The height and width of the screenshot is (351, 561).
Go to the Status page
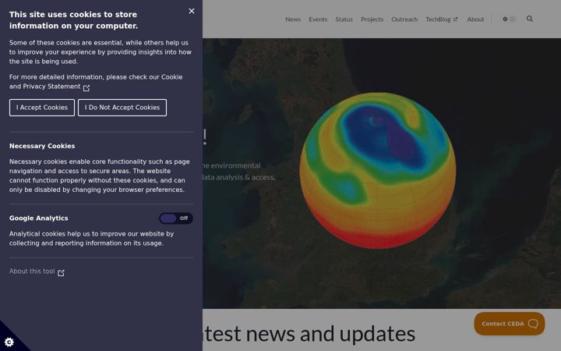click(x=344, y=19)
